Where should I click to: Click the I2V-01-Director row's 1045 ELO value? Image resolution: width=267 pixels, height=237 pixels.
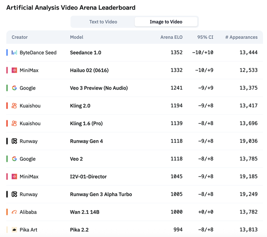pyautogui.click(x=176, y=176)
